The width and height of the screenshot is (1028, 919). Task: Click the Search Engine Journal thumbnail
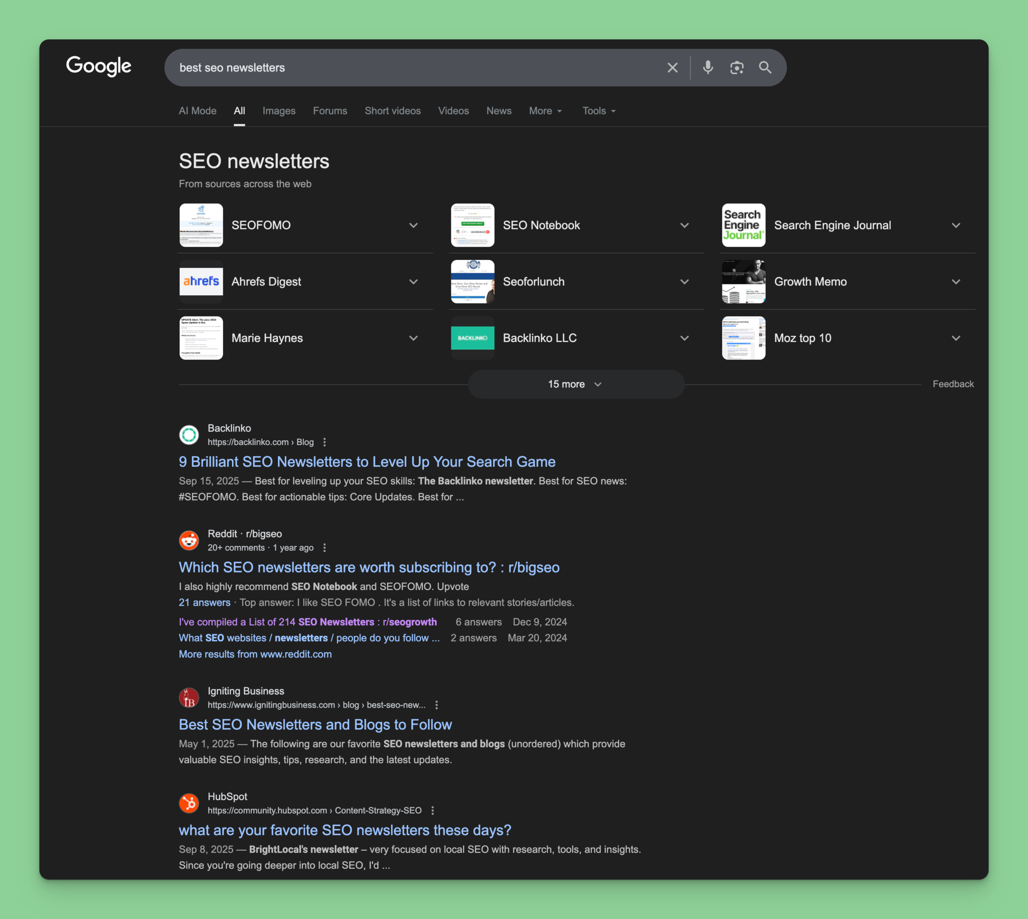click(743, 225)
